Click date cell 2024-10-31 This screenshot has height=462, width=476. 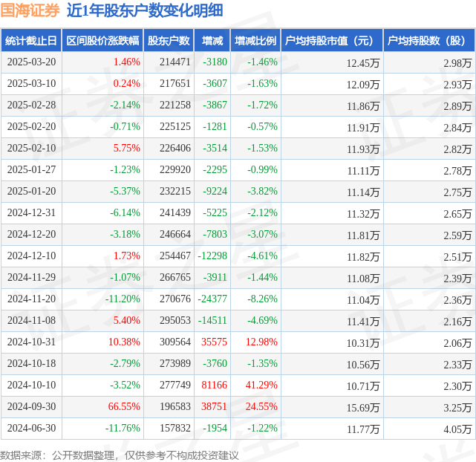point(32,342)
